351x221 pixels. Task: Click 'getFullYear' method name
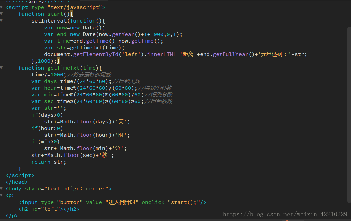230,54
